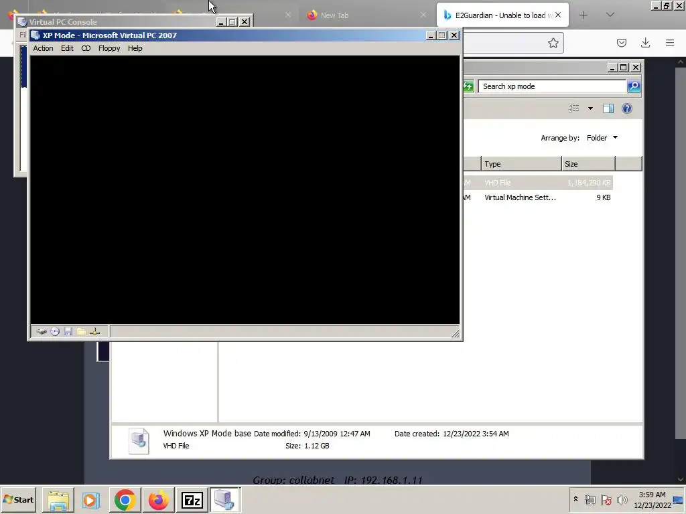The height and width of the screenshot is (514, 686).
Task: Open the Floppy menu in Virtual PC
Action: (x=109, y=48)
